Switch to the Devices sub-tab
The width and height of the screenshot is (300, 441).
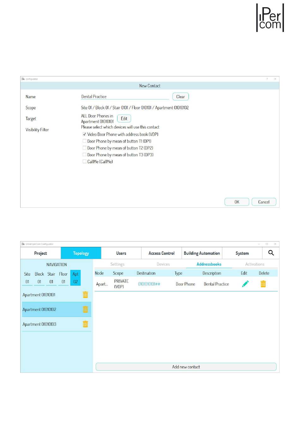click(x=163, y=264)
